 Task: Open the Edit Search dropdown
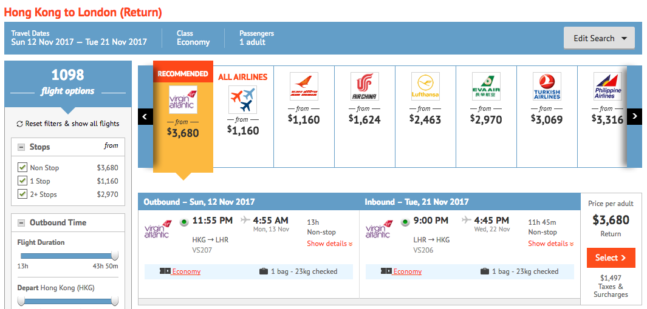point(599,38)
